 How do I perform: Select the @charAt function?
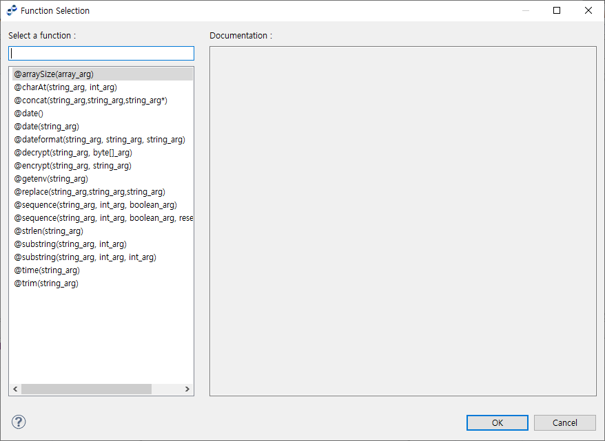coord(64,87)
